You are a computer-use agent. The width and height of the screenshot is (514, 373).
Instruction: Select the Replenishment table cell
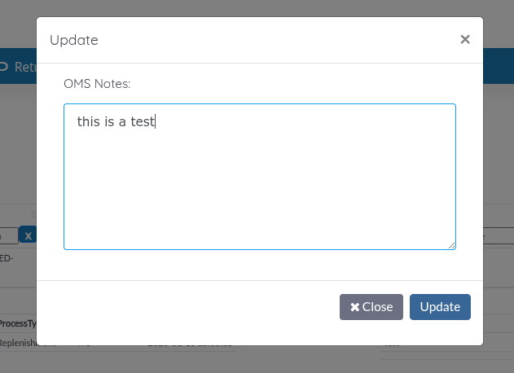point(18,343)
